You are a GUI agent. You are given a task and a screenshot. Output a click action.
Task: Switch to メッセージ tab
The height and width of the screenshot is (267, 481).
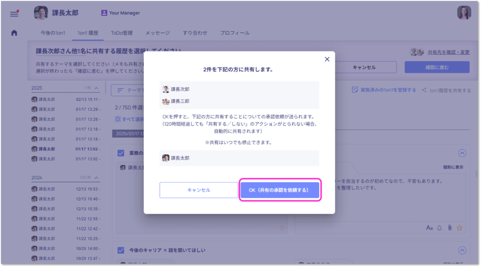point(158,33)
